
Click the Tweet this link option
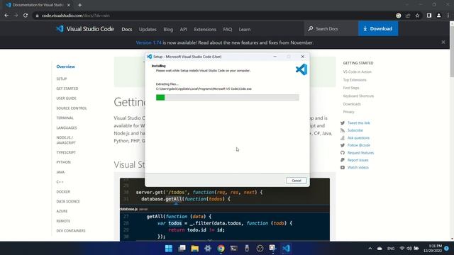358,123
